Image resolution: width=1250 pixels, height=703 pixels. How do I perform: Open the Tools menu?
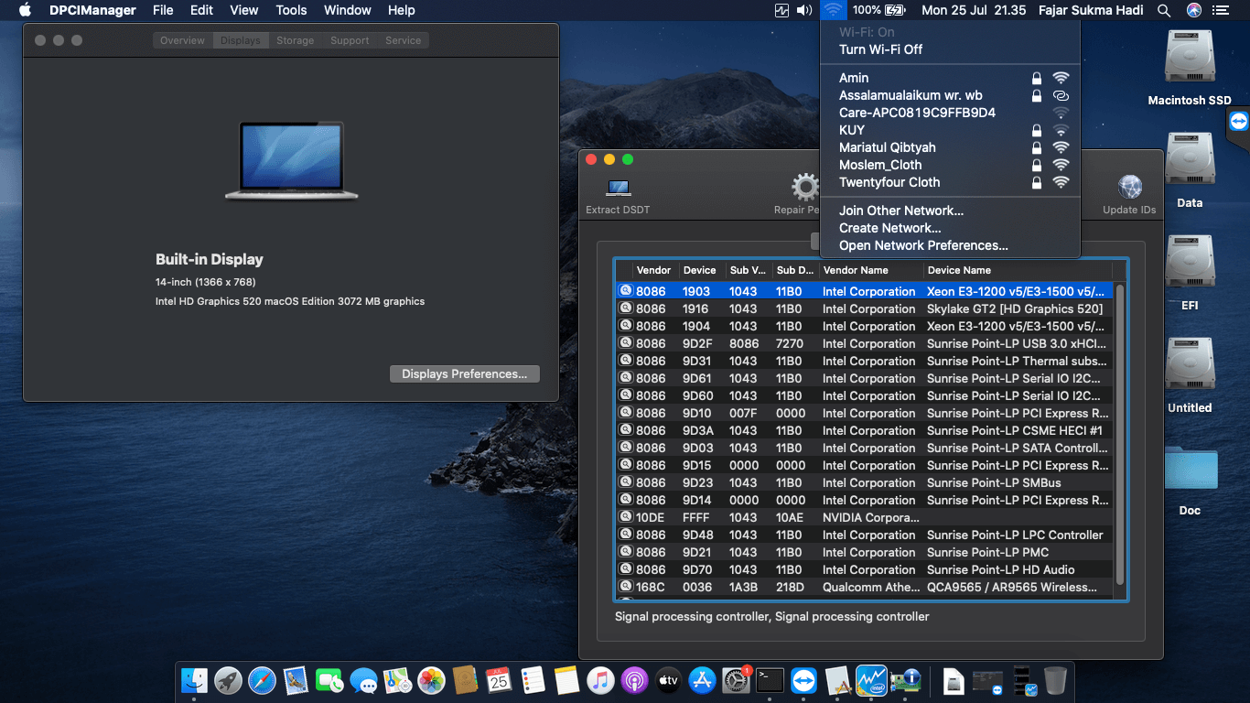(291, 10)
